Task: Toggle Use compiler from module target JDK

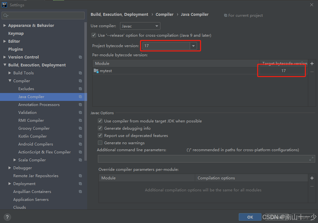Action: point(100,121)
